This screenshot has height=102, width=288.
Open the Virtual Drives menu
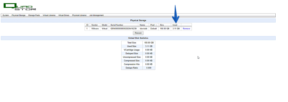[64, 15]
